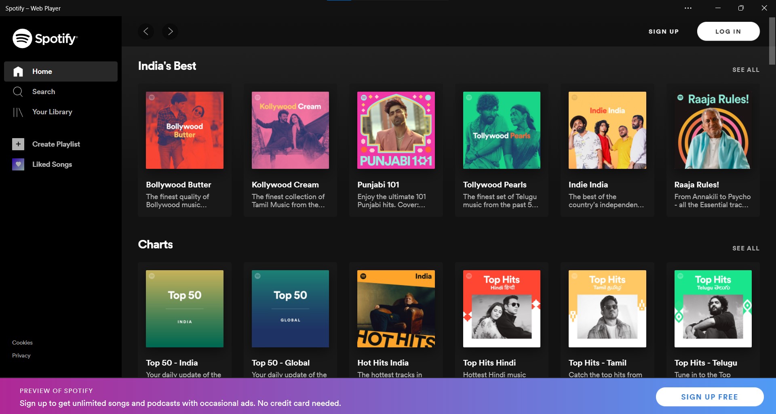Click the Top Hits - Telugu title
The width and height of the screenshot is (776, 414).
click(x=706, y=363)
